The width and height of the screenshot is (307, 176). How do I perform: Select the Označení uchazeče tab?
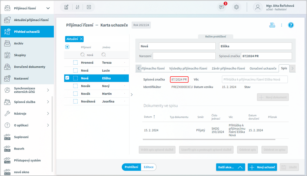[263, 68]
